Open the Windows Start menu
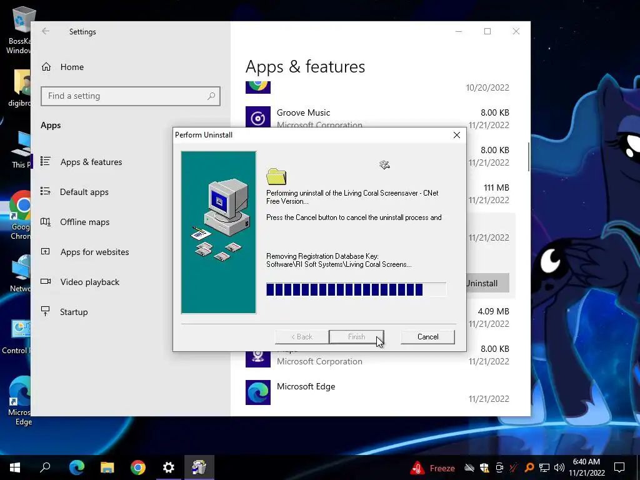The width and height of the screenshot is (640, 480). 15,467
